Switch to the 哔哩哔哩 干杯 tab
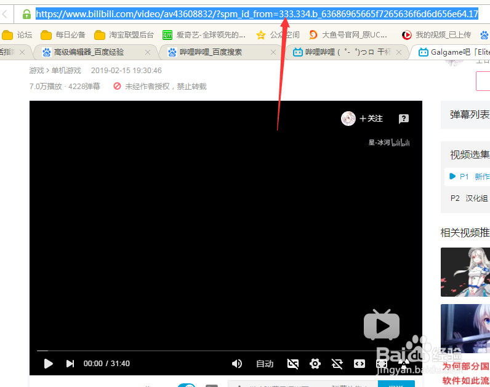The image size is (490, 387). tap(342, 52)
